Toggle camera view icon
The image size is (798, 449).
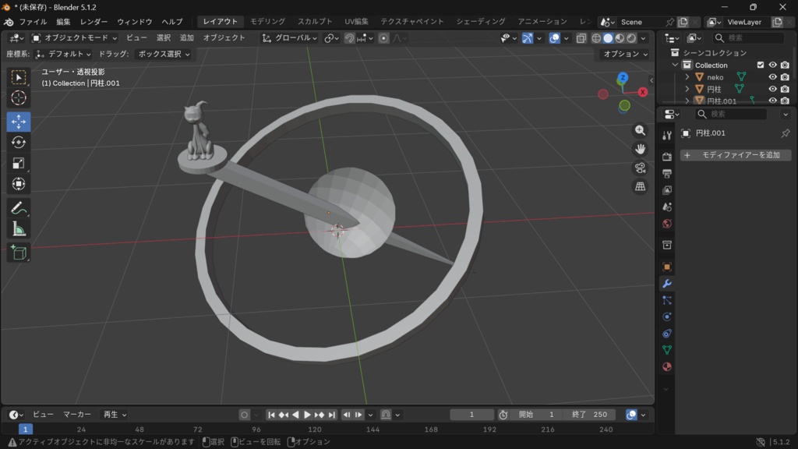640,168
